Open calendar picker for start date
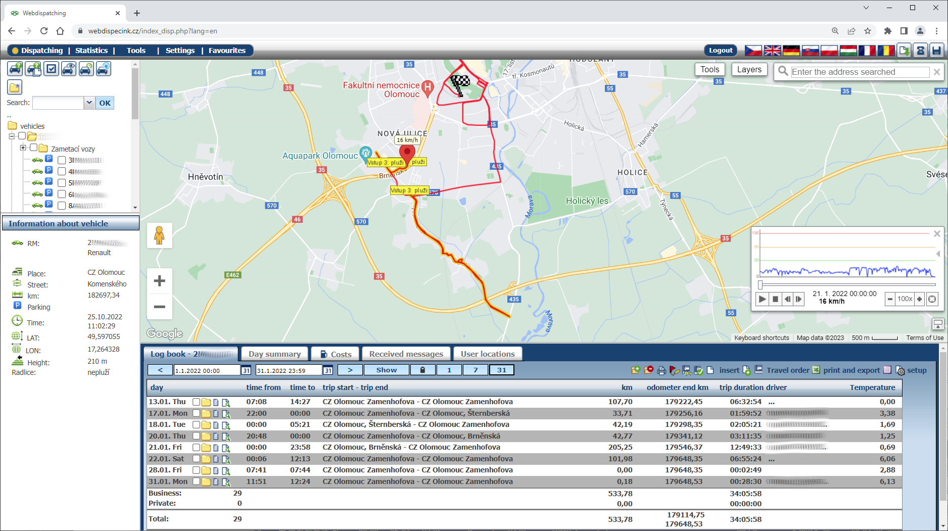Image resolution: width=948 pixels, height=531 pixels. pyautogui.click(x=246, y=370)
